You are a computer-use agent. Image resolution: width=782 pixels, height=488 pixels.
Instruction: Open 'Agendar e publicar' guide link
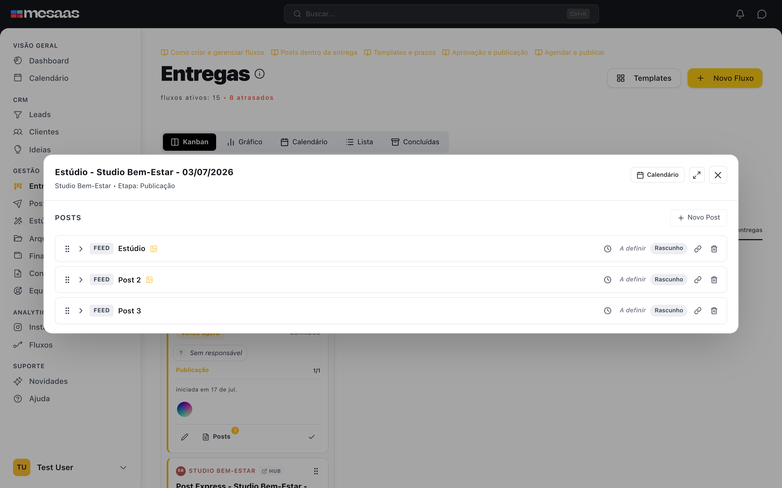click(x=570, y=52)
